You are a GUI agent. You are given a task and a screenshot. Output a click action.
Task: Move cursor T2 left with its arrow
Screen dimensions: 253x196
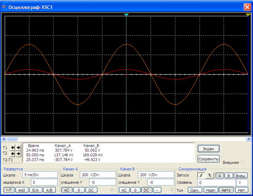click(13, 154)
